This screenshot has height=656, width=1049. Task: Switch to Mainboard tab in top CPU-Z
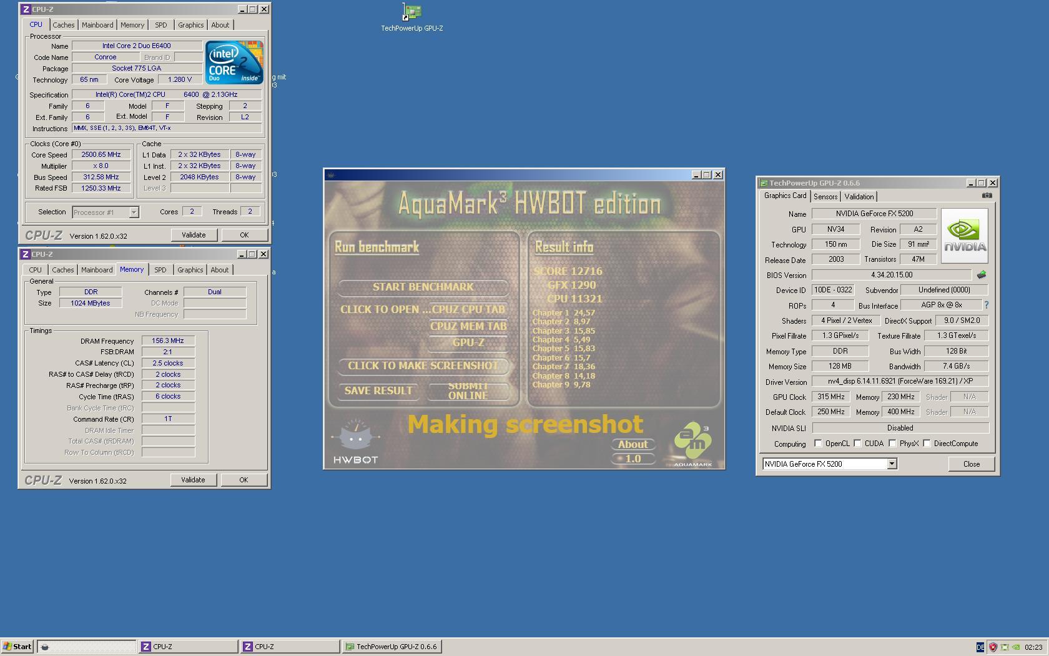[97, 25]
